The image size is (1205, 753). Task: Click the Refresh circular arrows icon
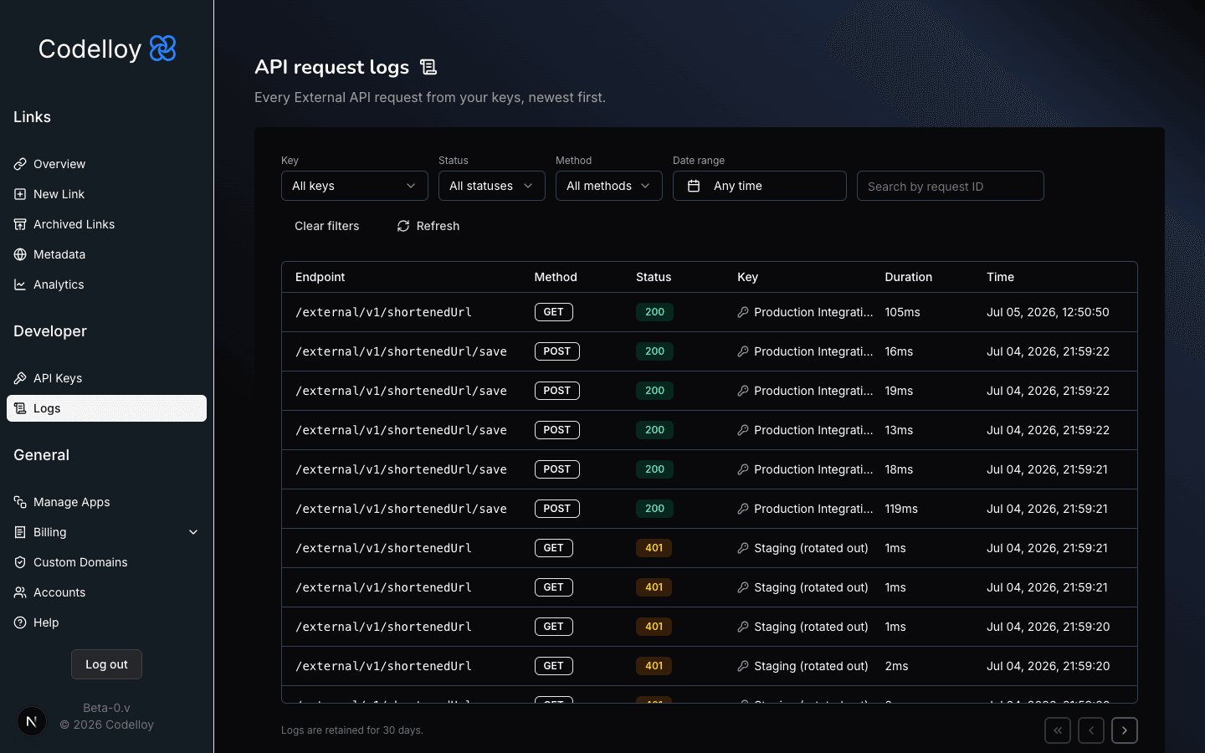pos(403,226)
